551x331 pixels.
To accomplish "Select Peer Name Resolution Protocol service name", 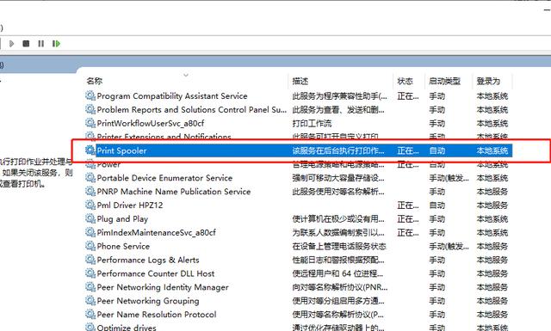I will pyautogui.click(x=157, y=315).
